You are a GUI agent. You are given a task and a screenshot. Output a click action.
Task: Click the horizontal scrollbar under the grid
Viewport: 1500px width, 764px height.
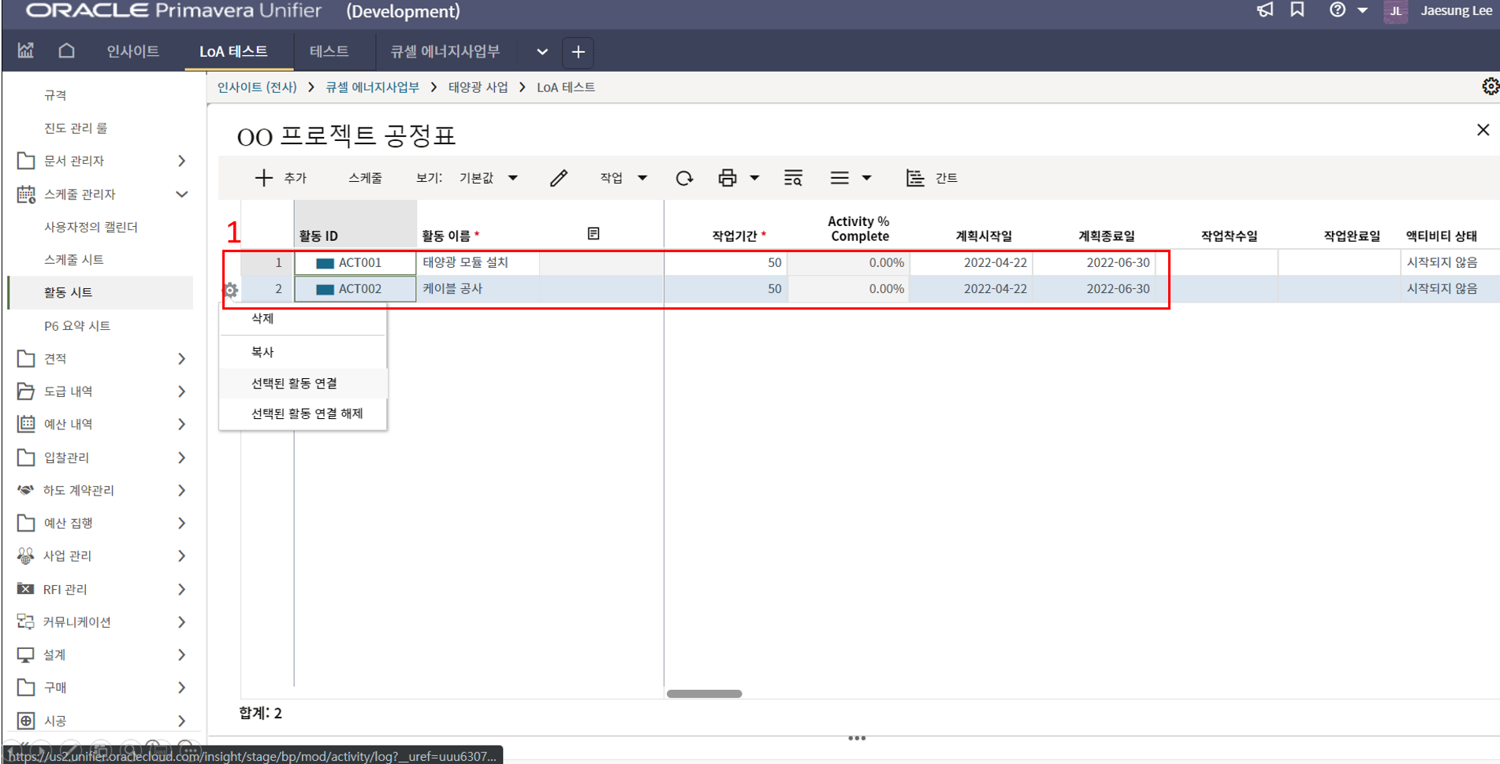(704, 694)
